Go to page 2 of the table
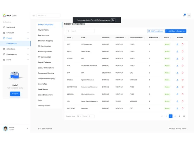The height and width of the screenshot is (145, 194). pos(175,116)
